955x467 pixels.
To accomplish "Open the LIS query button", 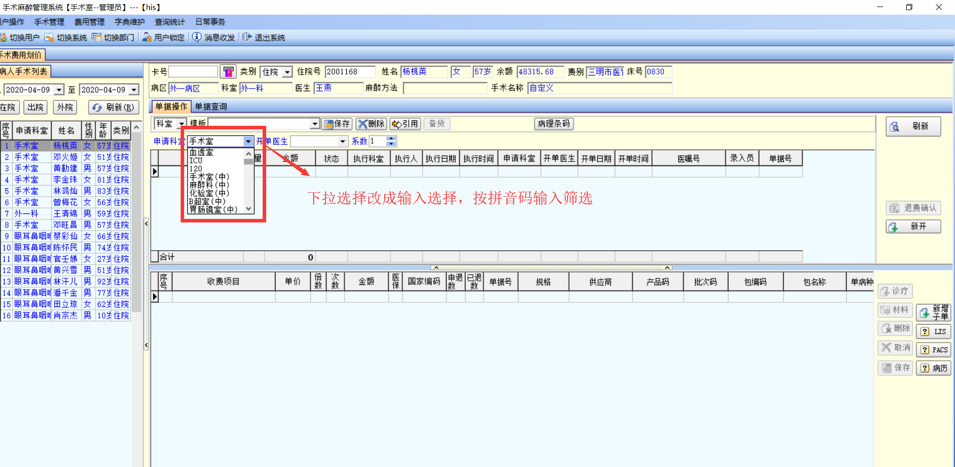I will pos(933,332).
